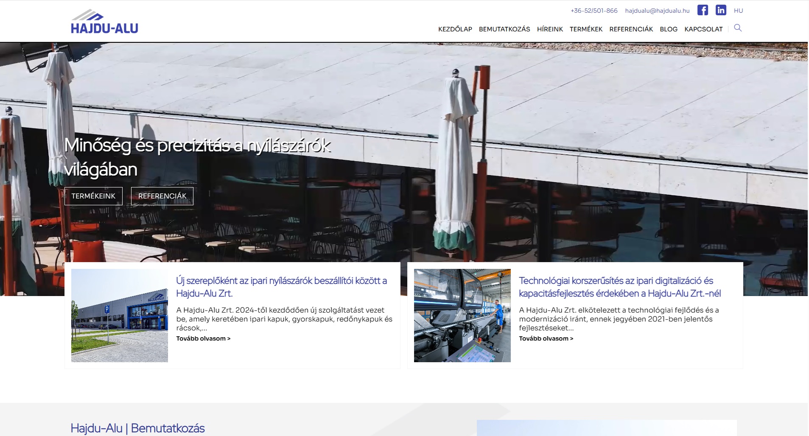Go to Kezdőlap menu item

(455, 29)
